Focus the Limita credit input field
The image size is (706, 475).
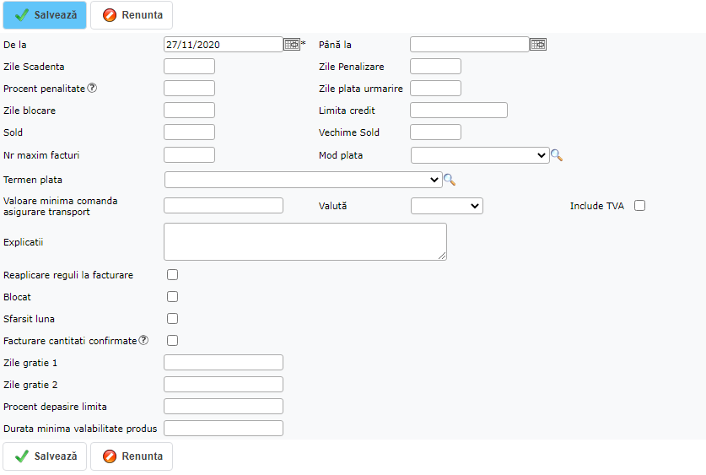point(458,111)
